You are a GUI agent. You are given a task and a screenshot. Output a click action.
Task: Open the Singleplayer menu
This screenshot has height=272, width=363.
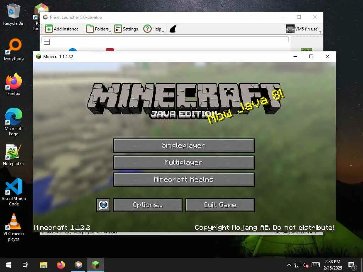(x=184, y=146)
